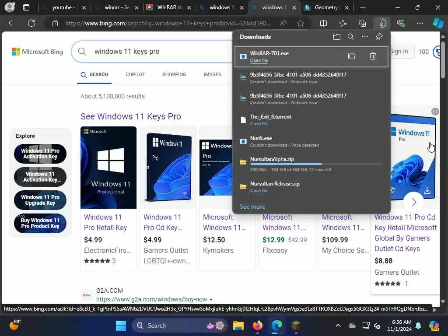Screen dimensions: 448x336
Task: Open Windows 11 Pro Cd Key thumbnail
Action: [168, 168]
